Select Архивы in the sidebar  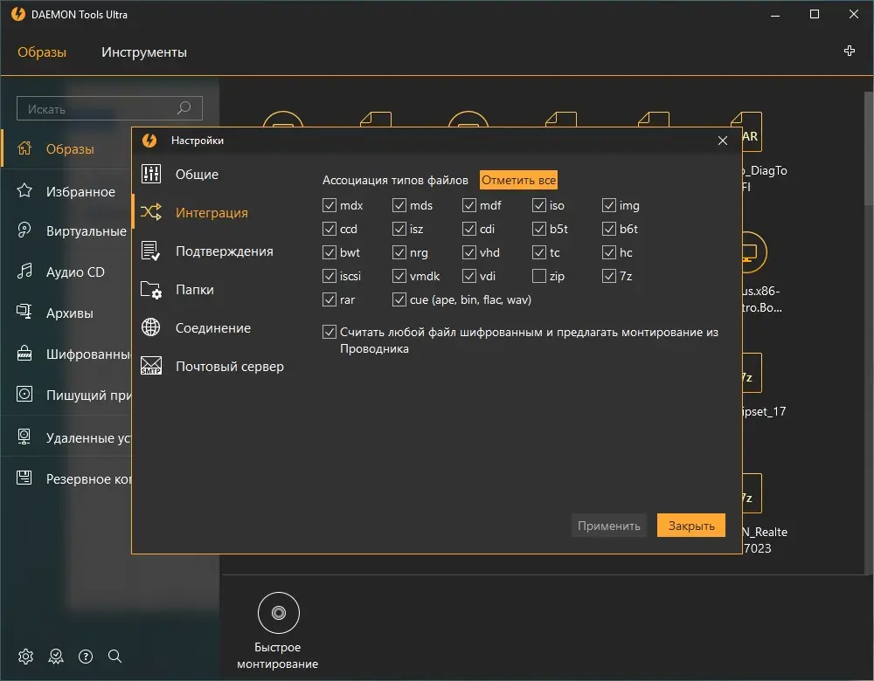point(70,313)
